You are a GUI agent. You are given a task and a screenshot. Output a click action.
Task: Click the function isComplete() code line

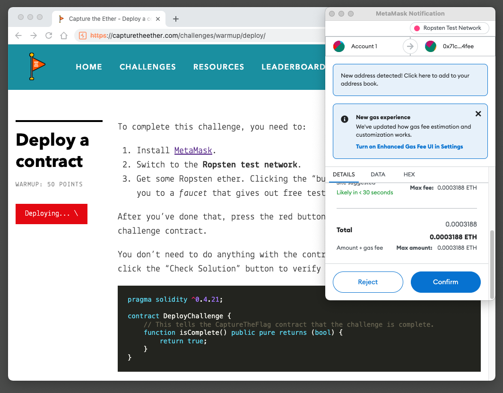click(243, 332)
